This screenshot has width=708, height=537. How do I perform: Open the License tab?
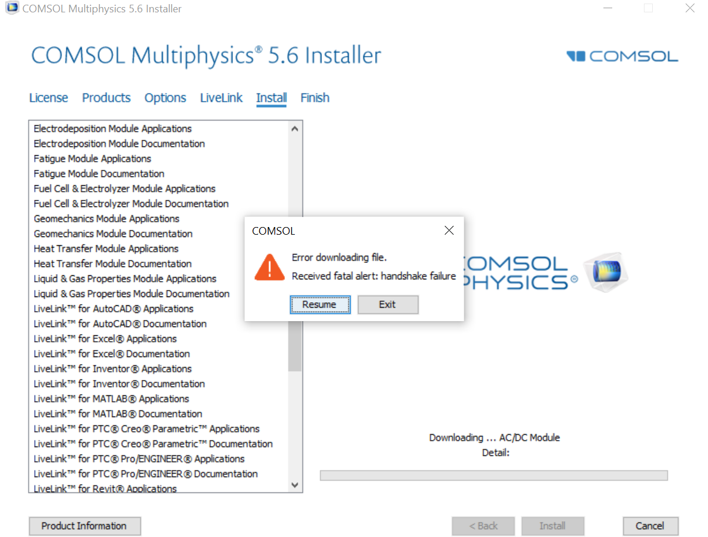tap(49, 98)
